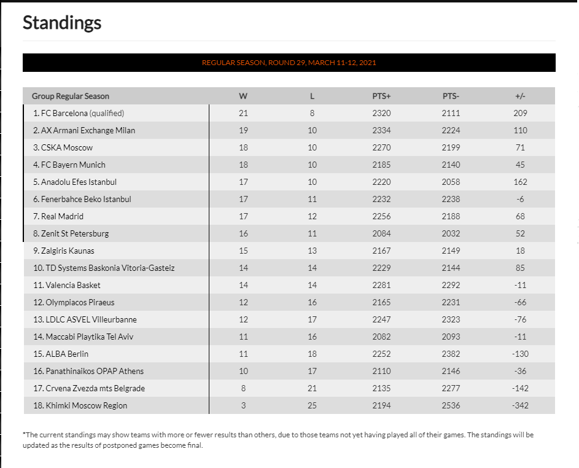Open Fenerbahce Beko Istanbul team page
Screen dimensions: 579x468
coord(86,199)
